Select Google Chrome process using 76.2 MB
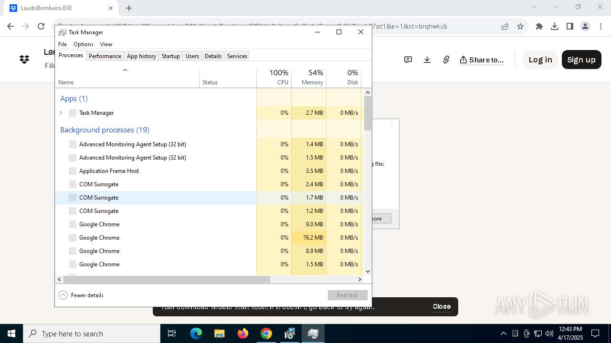 point(209,237)
